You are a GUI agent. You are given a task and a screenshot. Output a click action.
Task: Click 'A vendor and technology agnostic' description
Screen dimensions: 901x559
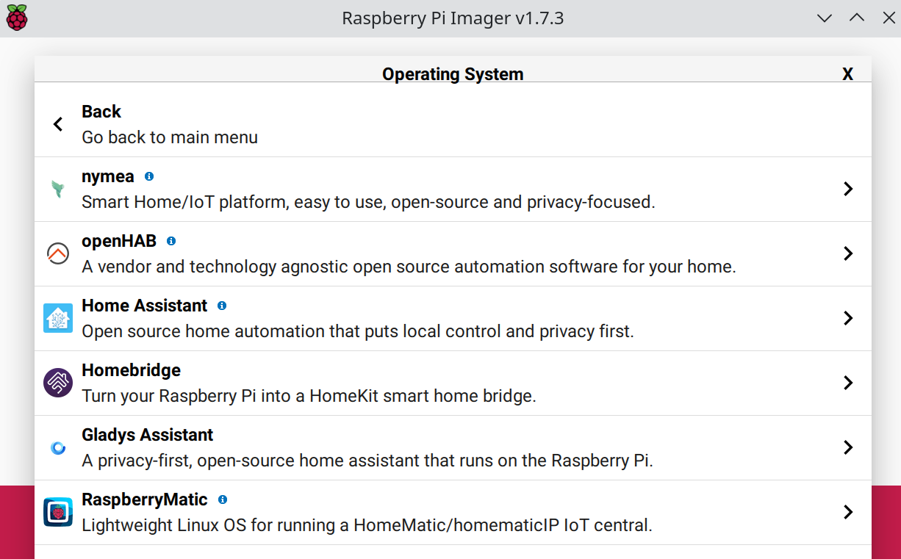409,267
